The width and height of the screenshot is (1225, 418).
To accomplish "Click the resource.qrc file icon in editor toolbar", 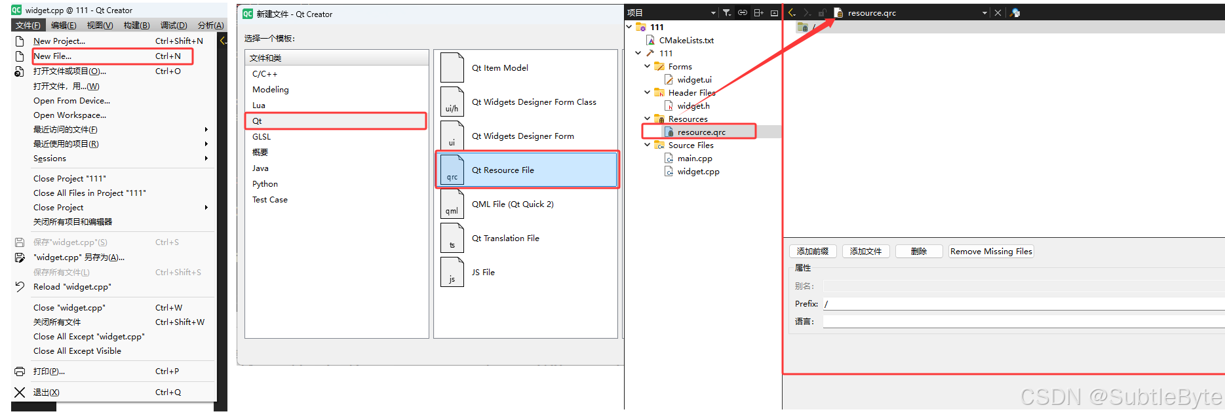I will coord(838,12).
